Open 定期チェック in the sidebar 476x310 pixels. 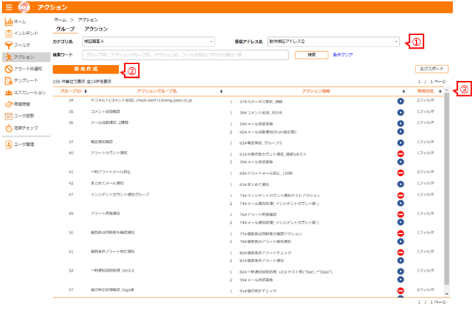click(21, 128)
